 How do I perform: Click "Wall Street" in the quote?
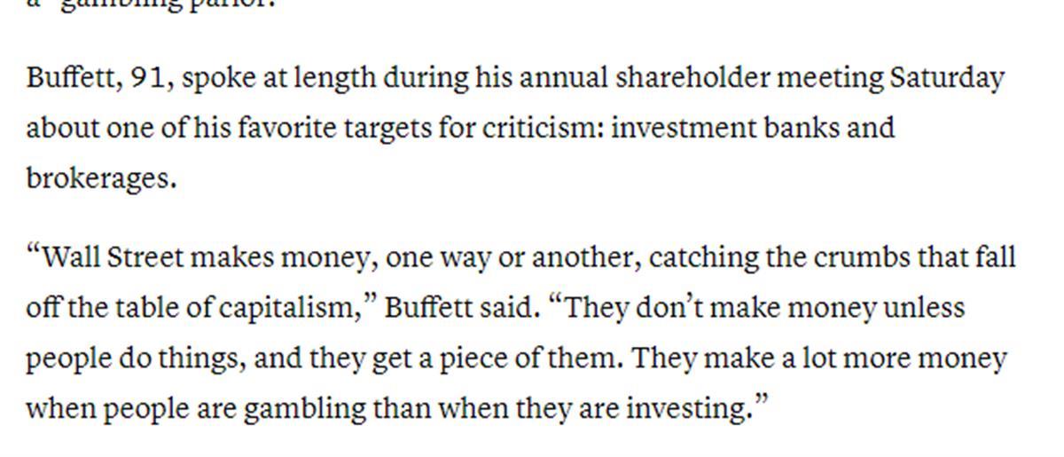[x=113, y=258]
